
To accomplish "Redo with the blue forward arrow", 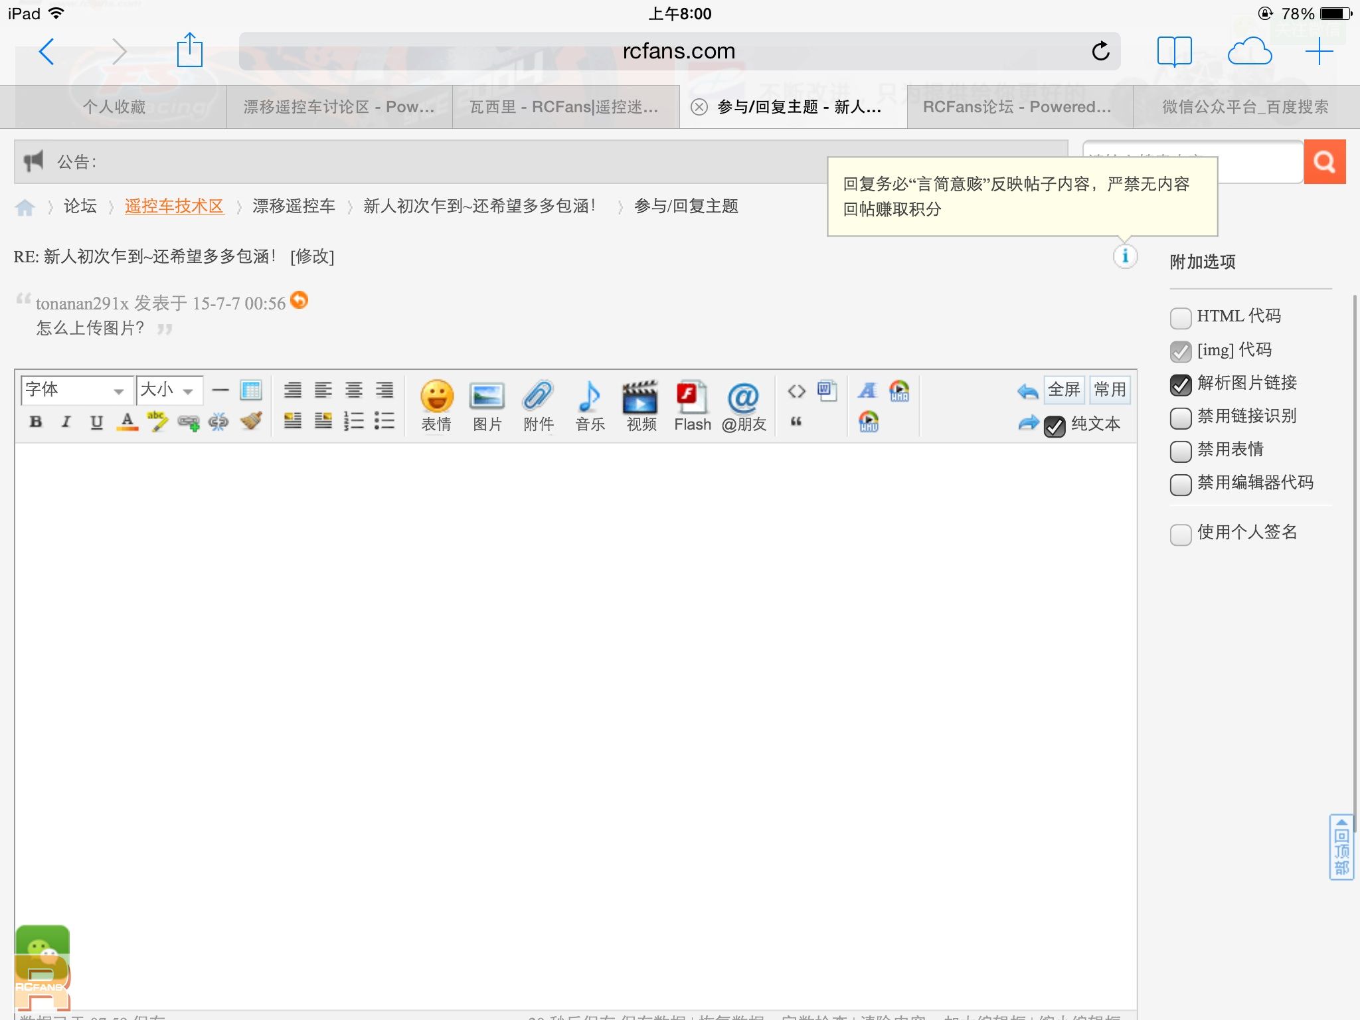I will click(1028, 423).
